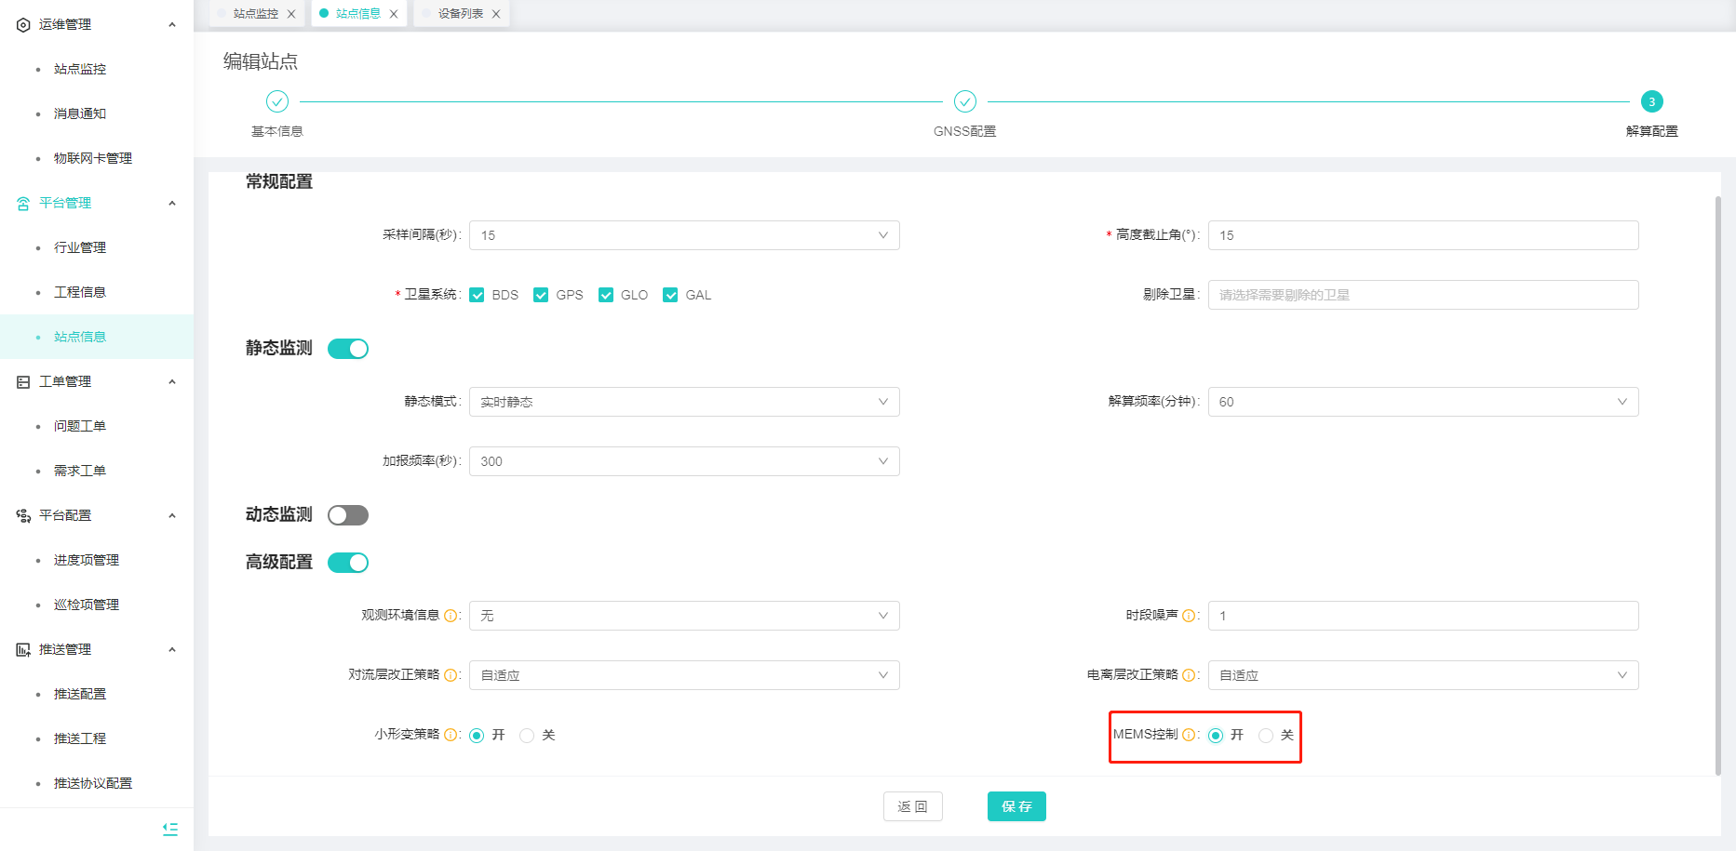Select 关 radio for MEMS控制
Image resolution: width=1736 pixels, height=851 pixels.
pos(1266,736)
